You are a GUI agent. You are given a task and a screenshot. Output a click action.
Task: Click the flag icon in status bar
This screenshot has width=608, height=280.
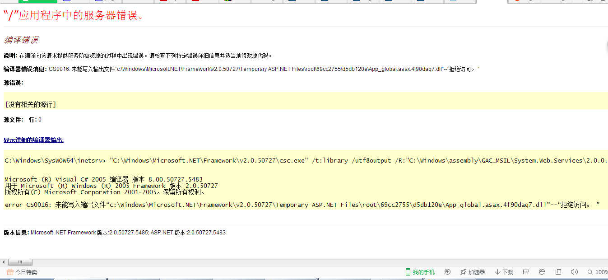coord(526,272)
